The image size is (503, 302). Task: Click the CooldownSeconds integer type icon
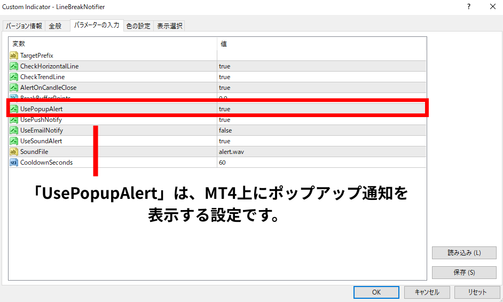click(x=14, y=162)
